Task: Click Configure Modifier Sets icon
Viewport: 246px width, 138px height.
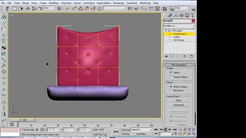Action: tap(191, 56)
